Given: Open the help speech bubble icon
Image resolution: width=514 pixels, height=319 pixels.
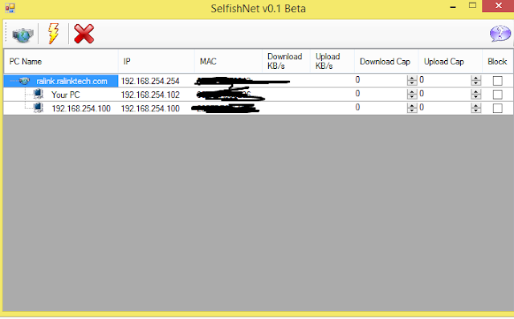Looking at the screenshot, I should pos(500,34).
